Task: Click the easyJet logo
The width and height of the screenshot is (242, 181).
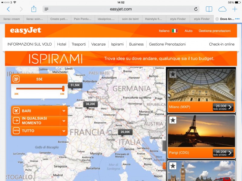Action: (25, 30)
